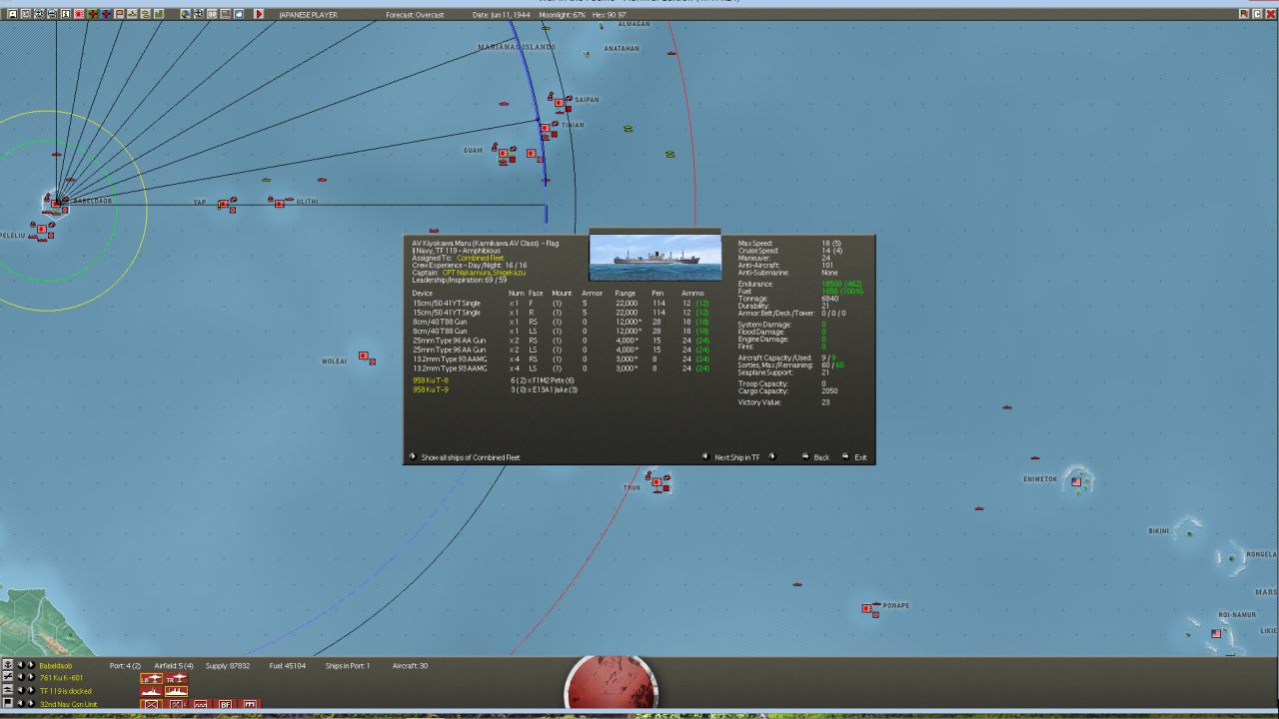The image size is (1279, 719).
Task: Click the 'Supply: 87832' value
Action: pos(228,665)
